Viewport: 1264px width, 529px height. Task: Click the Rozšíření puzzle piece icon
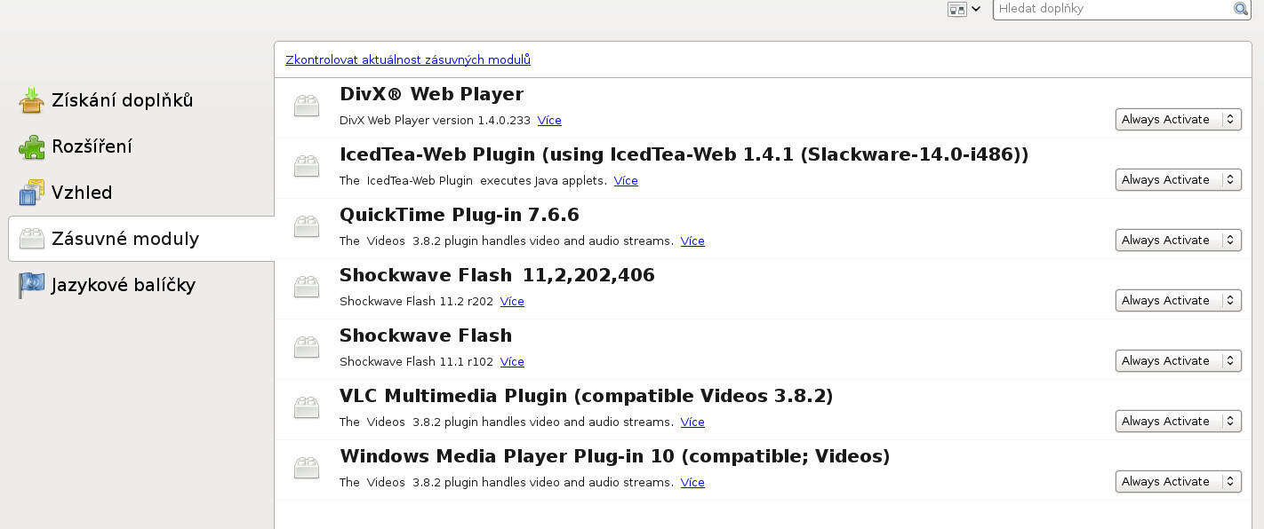click(x=32, y=146)
